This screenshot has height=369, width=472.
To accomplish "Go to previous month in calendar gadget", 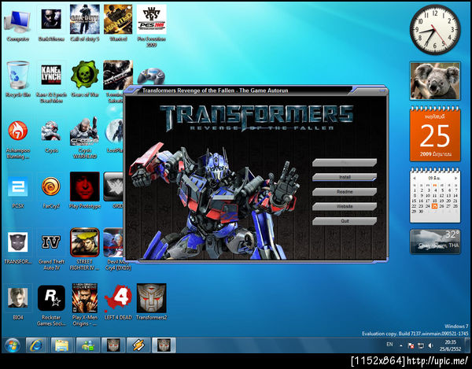I will 415,178.
